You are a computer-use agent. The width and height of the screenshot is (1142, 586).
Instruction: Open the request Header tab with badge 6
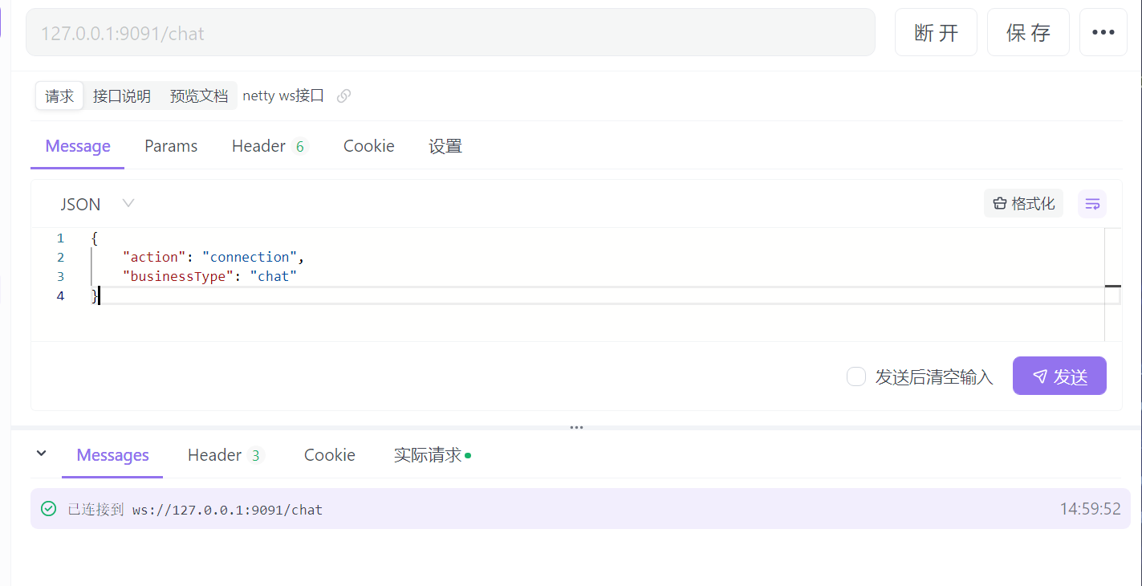point(270,146)
